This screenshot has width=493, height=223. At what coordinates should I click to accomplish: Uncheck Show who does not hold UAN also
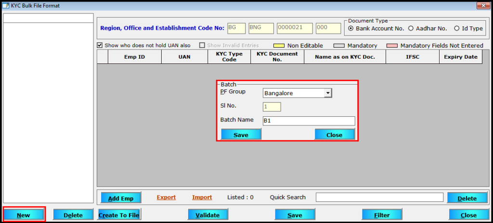(x=100, y=45)
